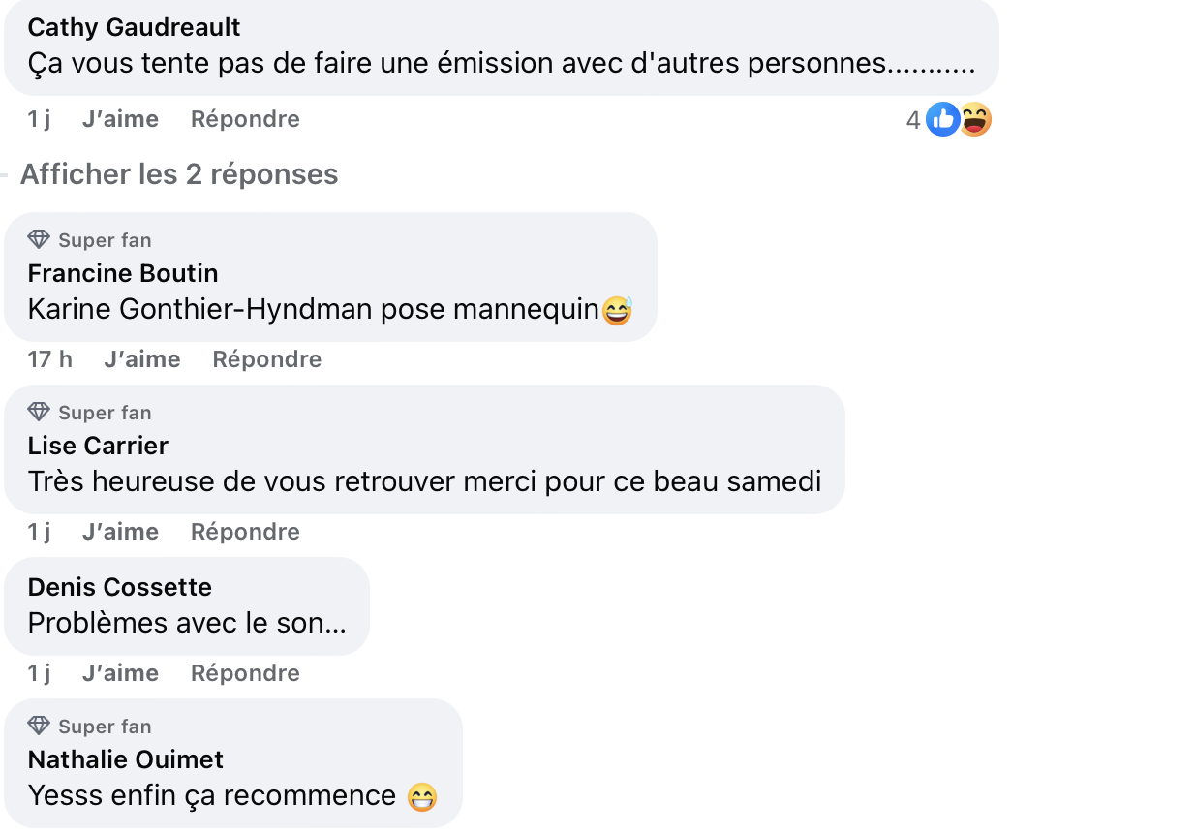Click J'aime under Cathy Gaudreault's comment
Image resolution: width=1195 pixels, height=835 pixels.
coord(120,118)
